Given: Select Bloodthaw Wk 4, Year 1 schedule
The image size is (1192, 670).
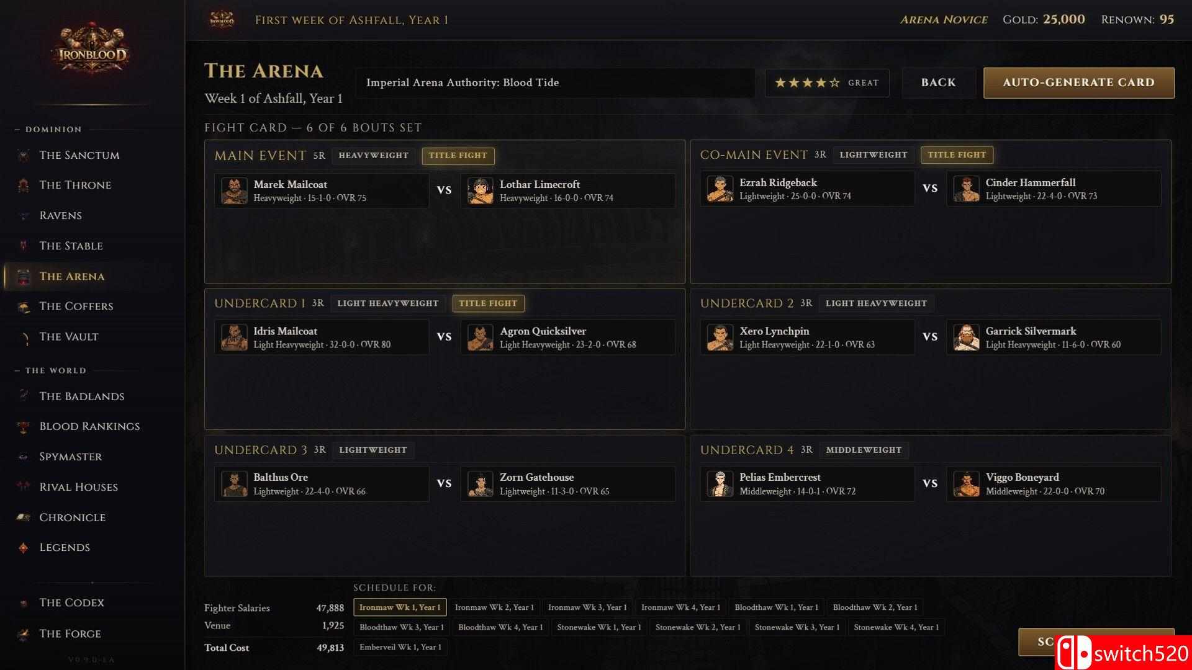Looking at the screenshot, I should pyautogui.click(x=500, y=627).
